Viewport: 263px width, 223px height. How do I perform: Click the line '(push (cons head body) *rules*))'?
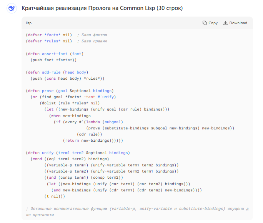point(67,79)
